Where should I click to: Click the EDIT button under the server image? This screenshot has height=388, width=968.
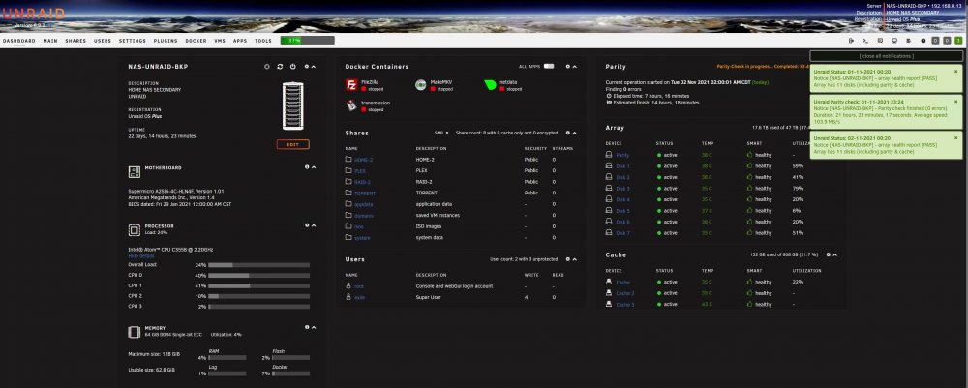point(292,144)
